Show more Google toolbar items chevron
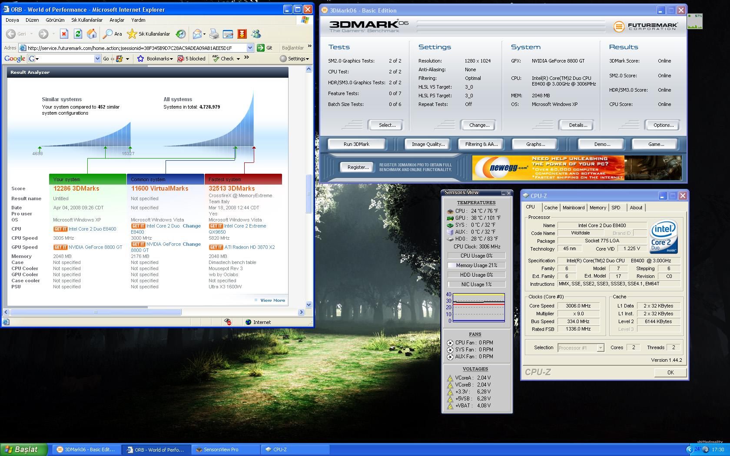Image resolution: width=730 pixels, height=456 pixels. pos(246,57)
